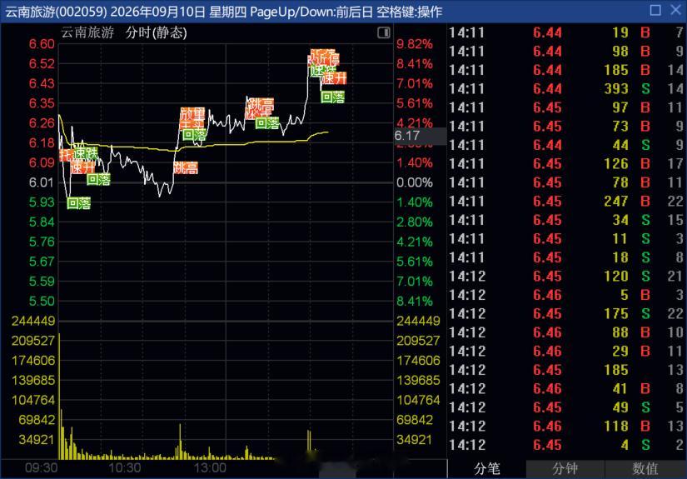
Task: Open the 分钟 tab
Action: pos(565,468)
